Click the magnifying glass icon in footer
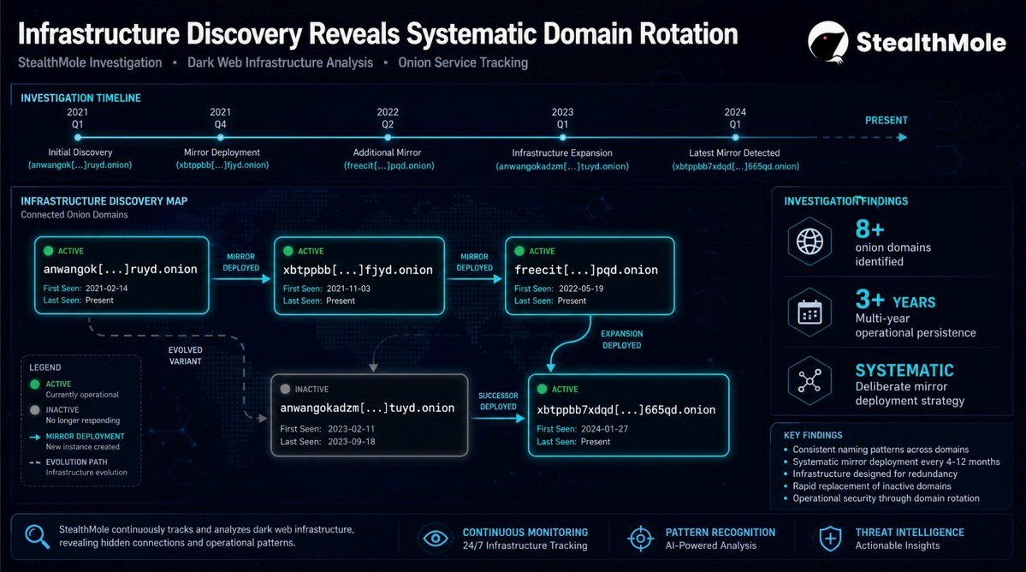This screenshot has height=572, width=1026. pyautogui.click(x=37, y=537)
